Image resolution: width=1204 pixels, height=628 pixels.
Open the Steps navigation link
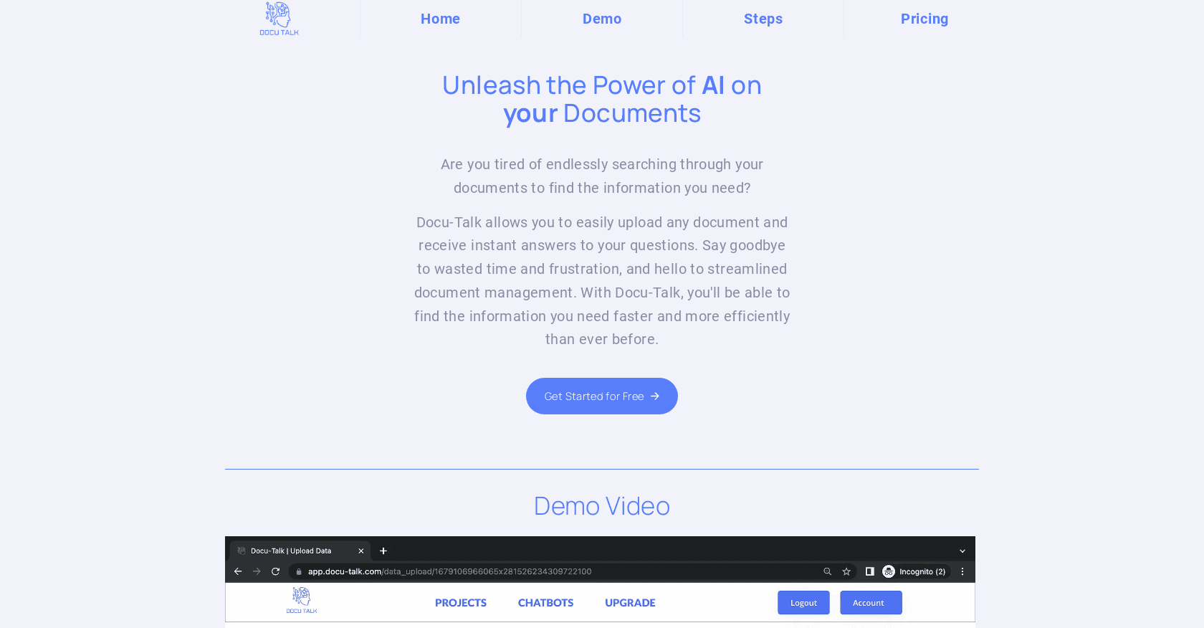click(x=763, y=19)
